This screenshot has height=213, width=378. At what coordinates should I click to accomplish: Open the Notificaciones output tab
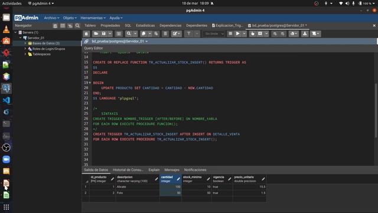(195, 170)
